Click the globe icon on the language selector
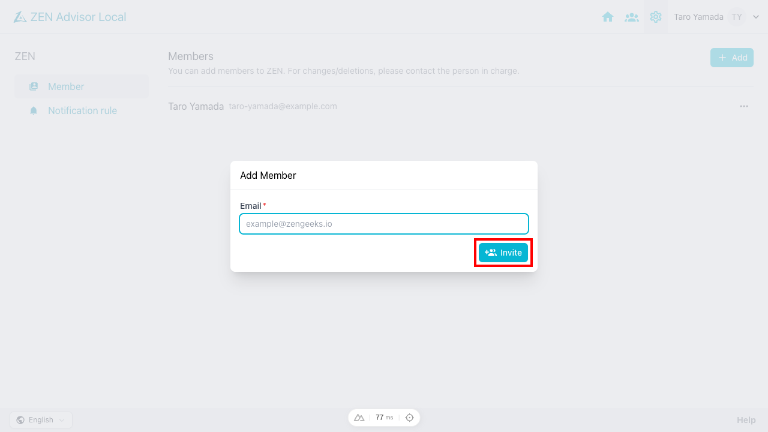The width and height of the screenshot is (768, 432). [21, 419]
